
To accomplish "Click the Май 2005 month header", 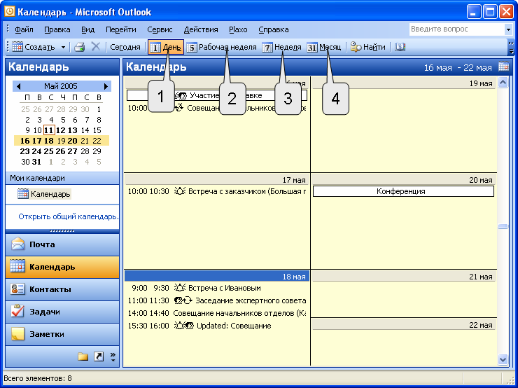I will tap(61, 86).
